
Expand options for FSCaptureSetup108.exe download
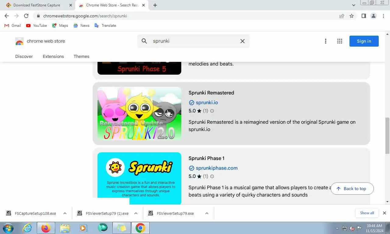pos(65,213)
